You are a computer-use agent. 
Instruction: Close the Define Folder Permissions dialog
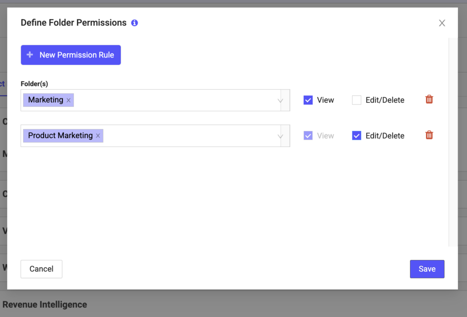click(442, 23)
